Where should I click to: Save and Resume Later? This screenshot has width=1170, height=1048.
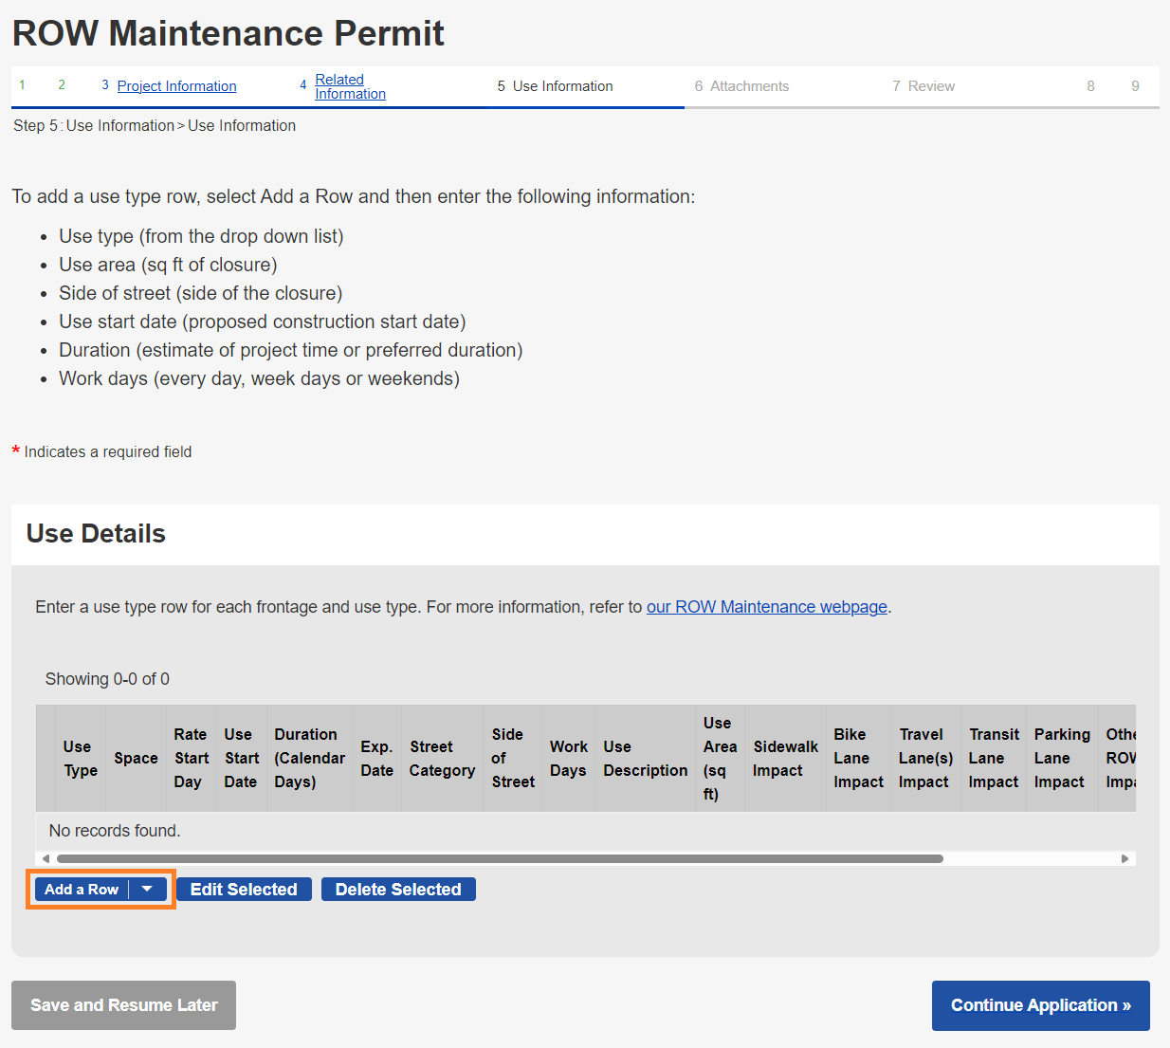123,1005
